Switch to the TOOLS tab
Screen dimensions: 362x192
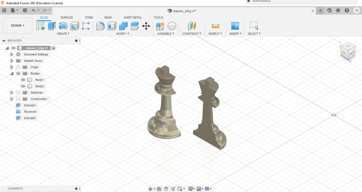tap(158, 18)
